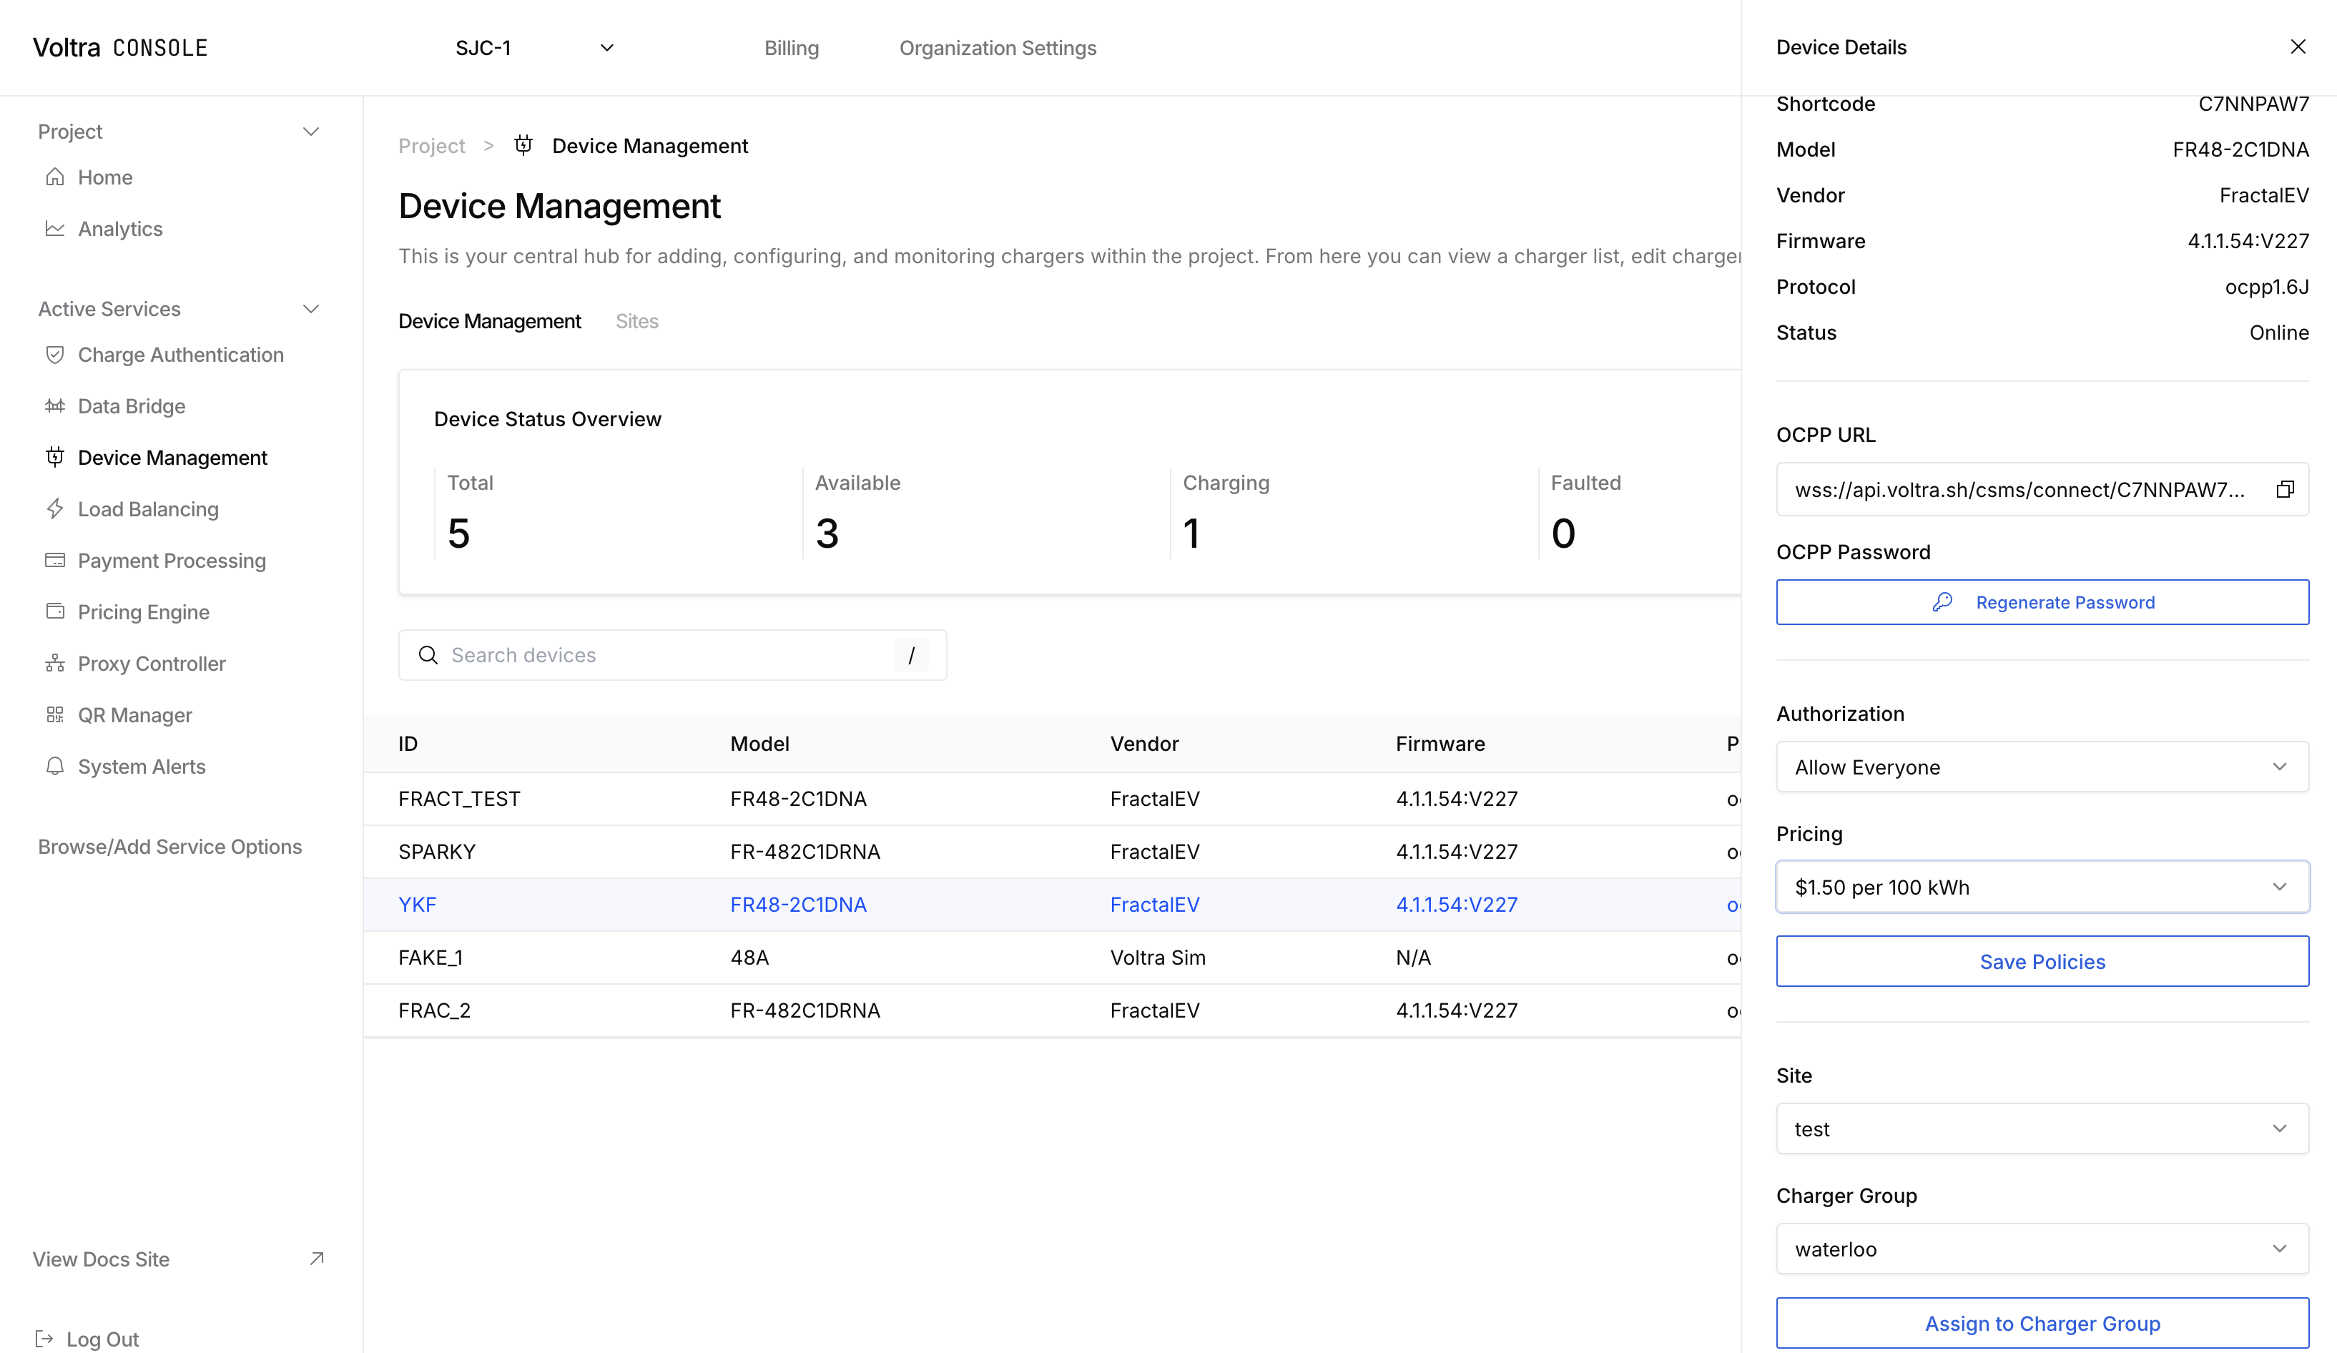Select Charge Authentication service

coord(180,354)
